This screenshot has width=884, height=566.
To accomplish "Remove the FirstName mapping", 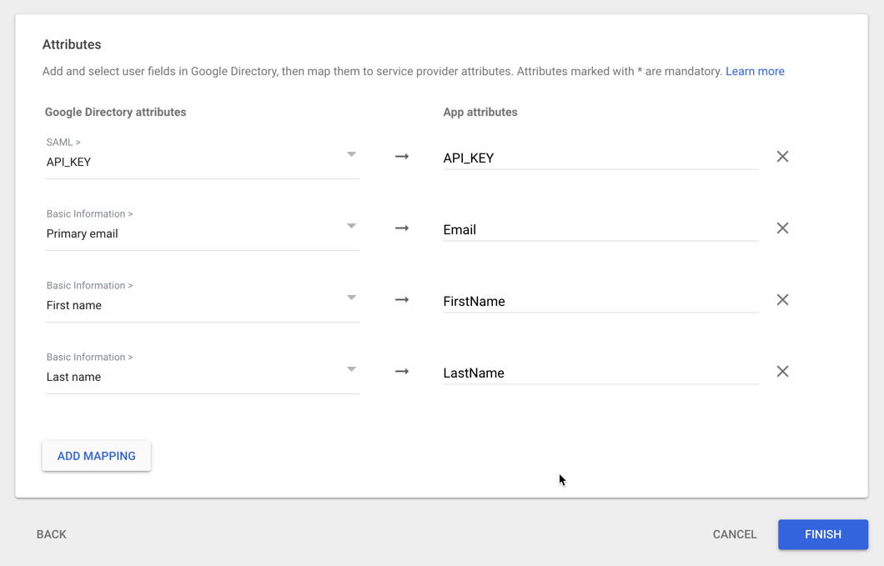I will 782,299.
